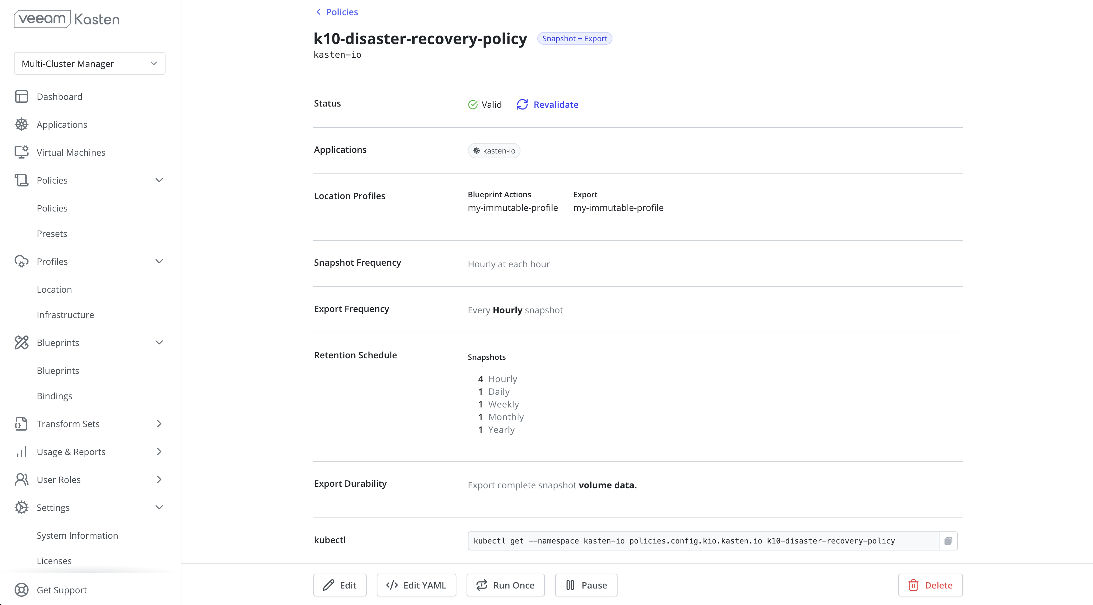
Task: Click the Profiles cloud-gear icon
Action: click(21, 261)
